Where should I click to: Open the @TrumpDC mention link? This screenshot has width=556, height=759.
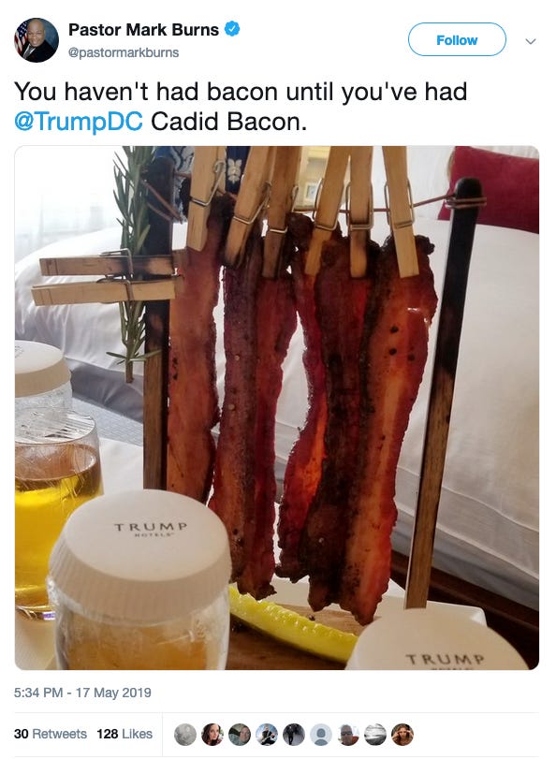coord(79,121)
